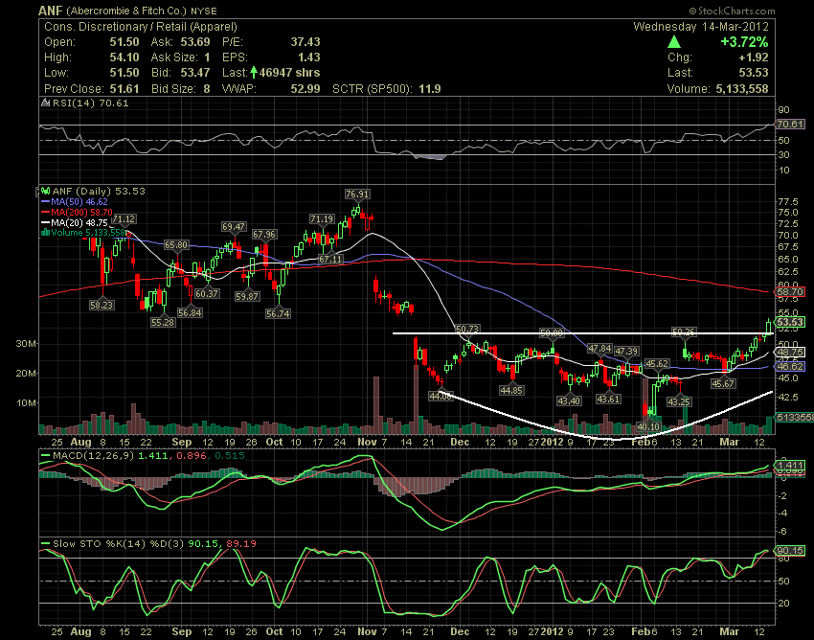Click the 'Mar' label under the Slow STO panel
The height and width of the screenshot is (640, 814).
730,631
